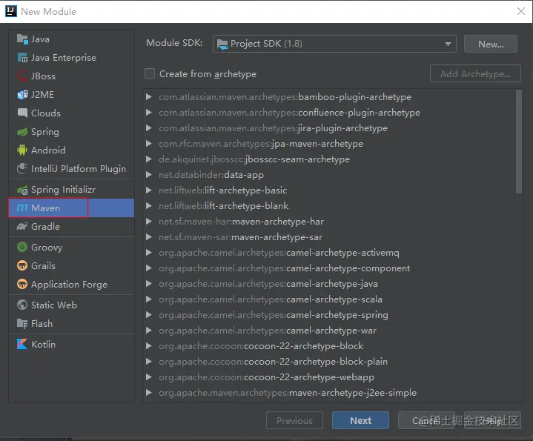Click the Java Enterprise icon
This screenshot has height=441, width=533.
pos(22,58)
